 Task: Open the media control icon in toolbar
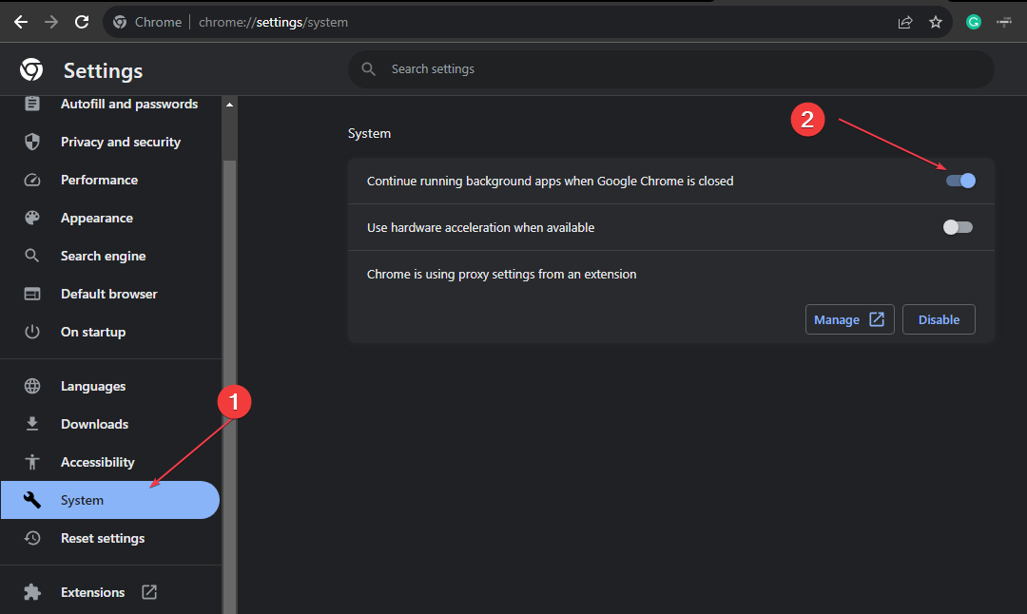coord(1004,22)
